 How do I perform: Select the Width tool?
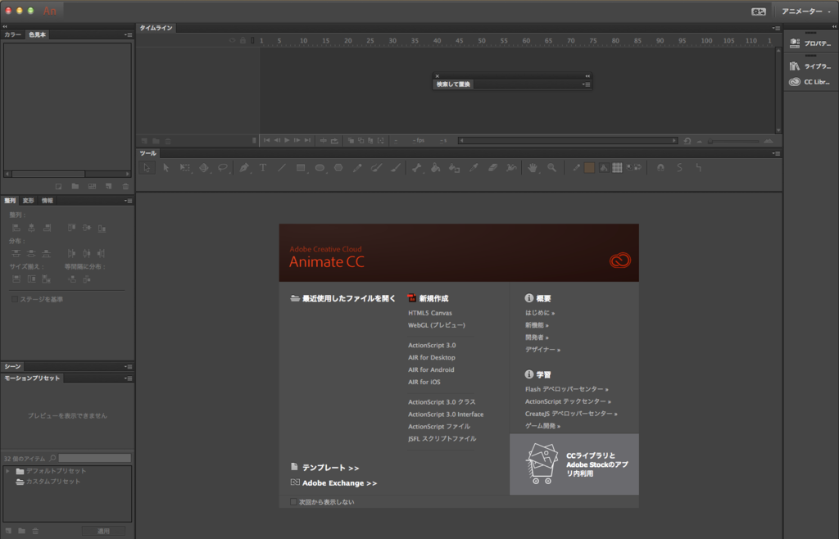coord(511,168)
